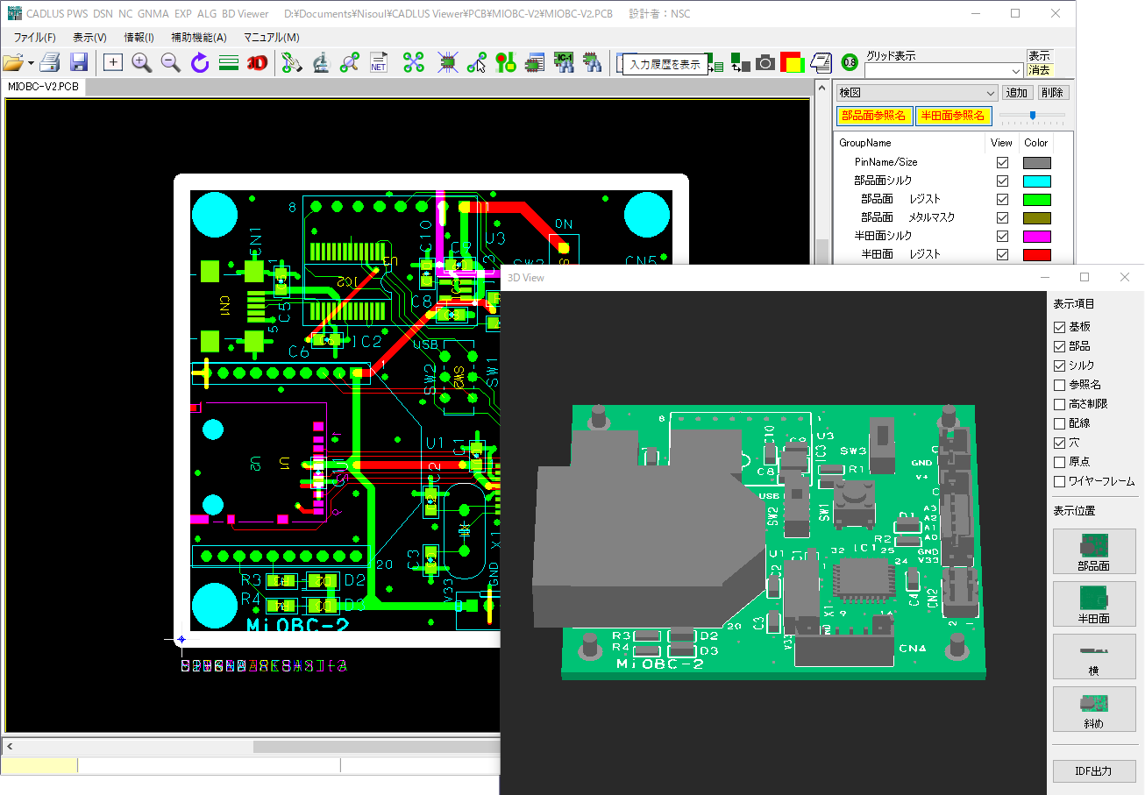Select the two-node connection line icon

477,62
